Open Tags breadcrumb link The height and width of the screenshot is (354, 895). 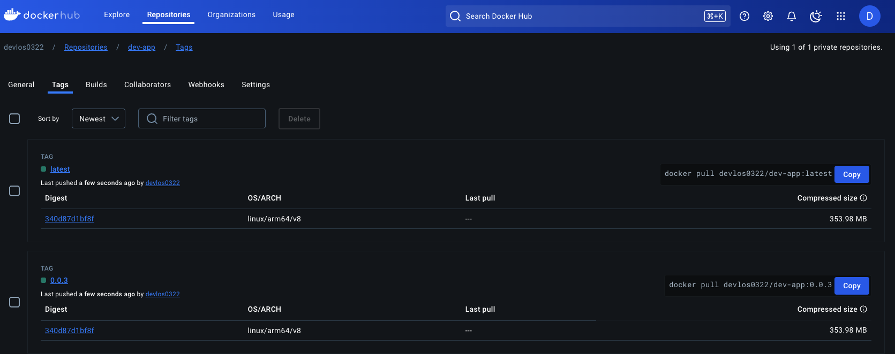[184, 47]
